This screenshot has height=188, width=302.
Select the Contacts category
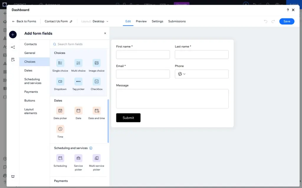click(x=35, y=44)
